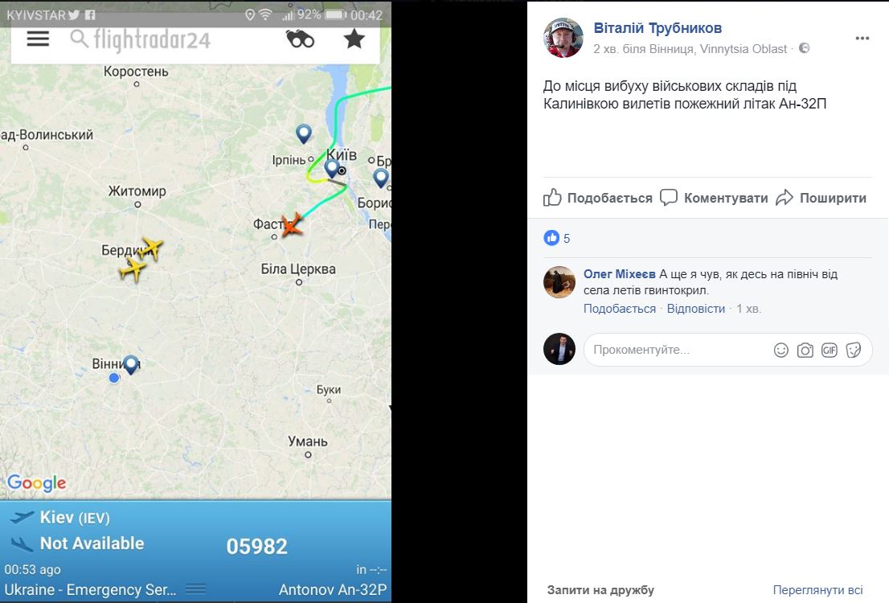Open the emoji picker in comment box
This screenshot has height=603, width=889.
pos(781,350)
